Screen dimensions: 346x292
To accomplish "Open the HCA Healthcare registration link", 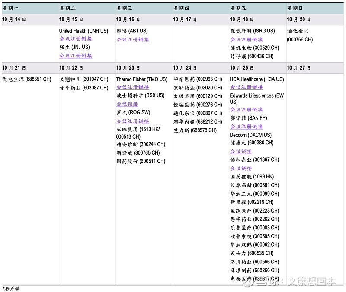I will [247, 87].
